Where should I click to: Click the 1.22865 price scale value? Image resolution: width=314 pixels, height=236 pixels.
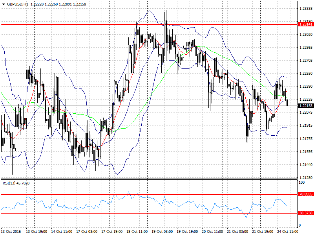(306, 48)
